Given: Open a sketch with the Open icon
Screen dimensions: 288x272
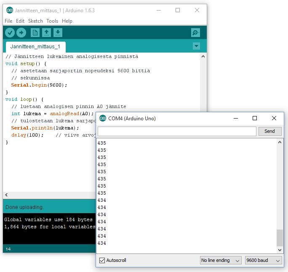Looking at the screenshot, I should coord(46,33).
